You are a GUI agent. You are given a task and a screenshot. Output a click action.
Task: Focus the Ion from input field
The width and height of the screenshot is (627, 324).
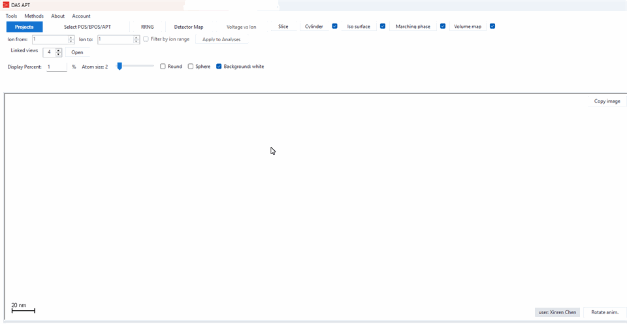(x=50, y=39)
